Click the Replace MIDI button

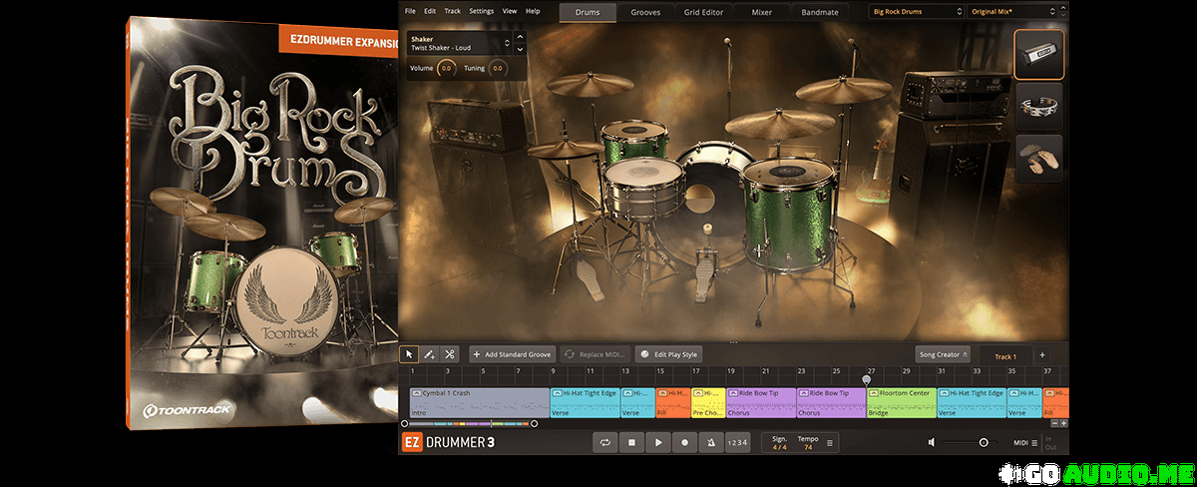point(595,354)
